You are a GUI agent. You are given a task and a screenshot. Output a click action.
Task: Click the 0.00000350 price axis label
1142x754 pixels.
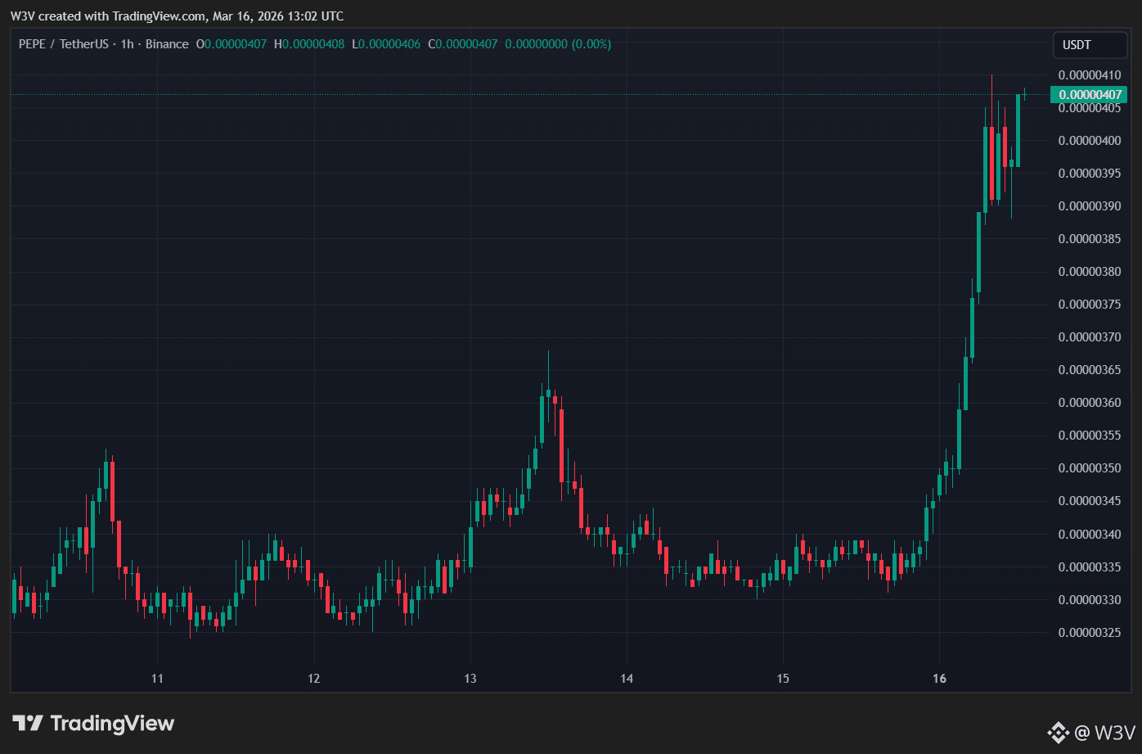(x=1090, y=467)
